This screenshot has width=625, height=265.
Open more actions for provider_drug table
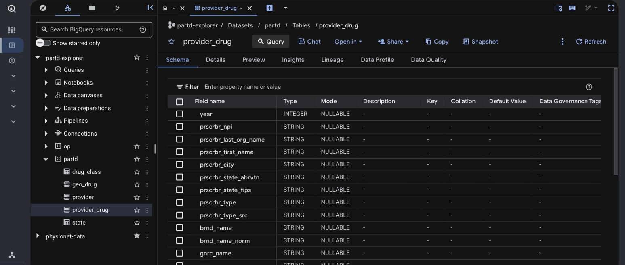(147, 210)
